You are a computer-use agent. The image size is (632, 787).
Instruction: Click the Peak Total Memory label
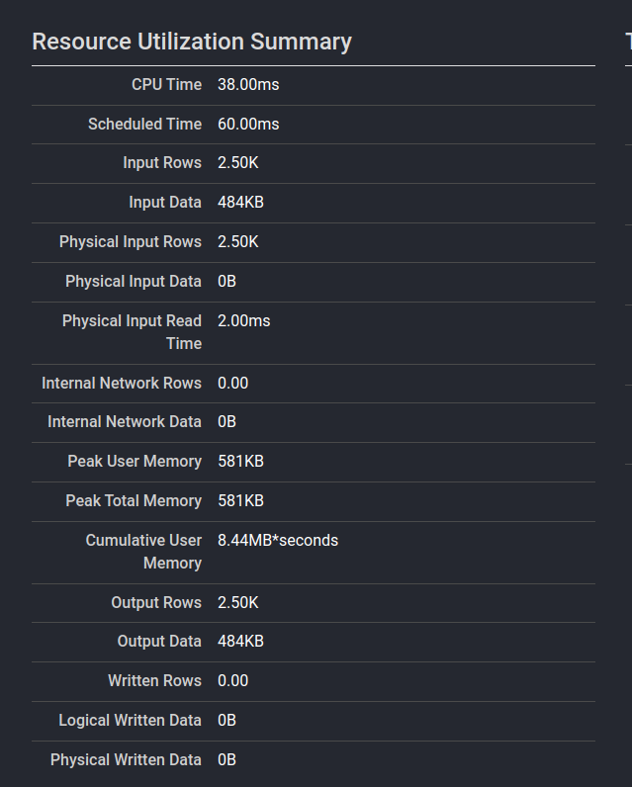click(x=134, y=501)
